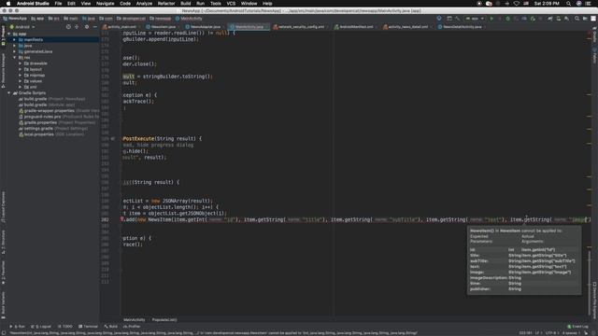Click the scroll-from-source target icon
Image resolution: width=598 pixels, height=336 pixels.
tap(68, 27)
